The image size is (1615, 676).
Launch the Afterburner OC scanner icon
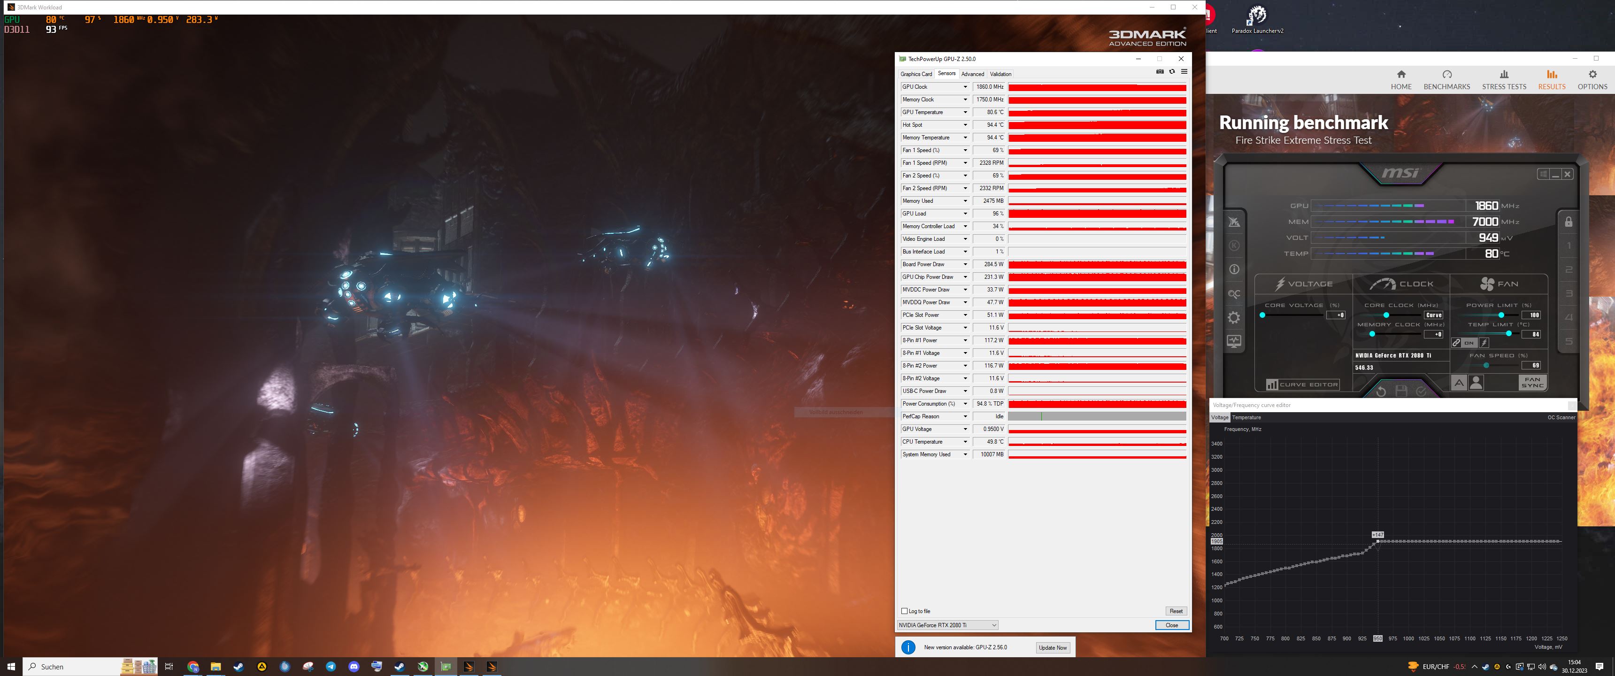[1234, 293]
